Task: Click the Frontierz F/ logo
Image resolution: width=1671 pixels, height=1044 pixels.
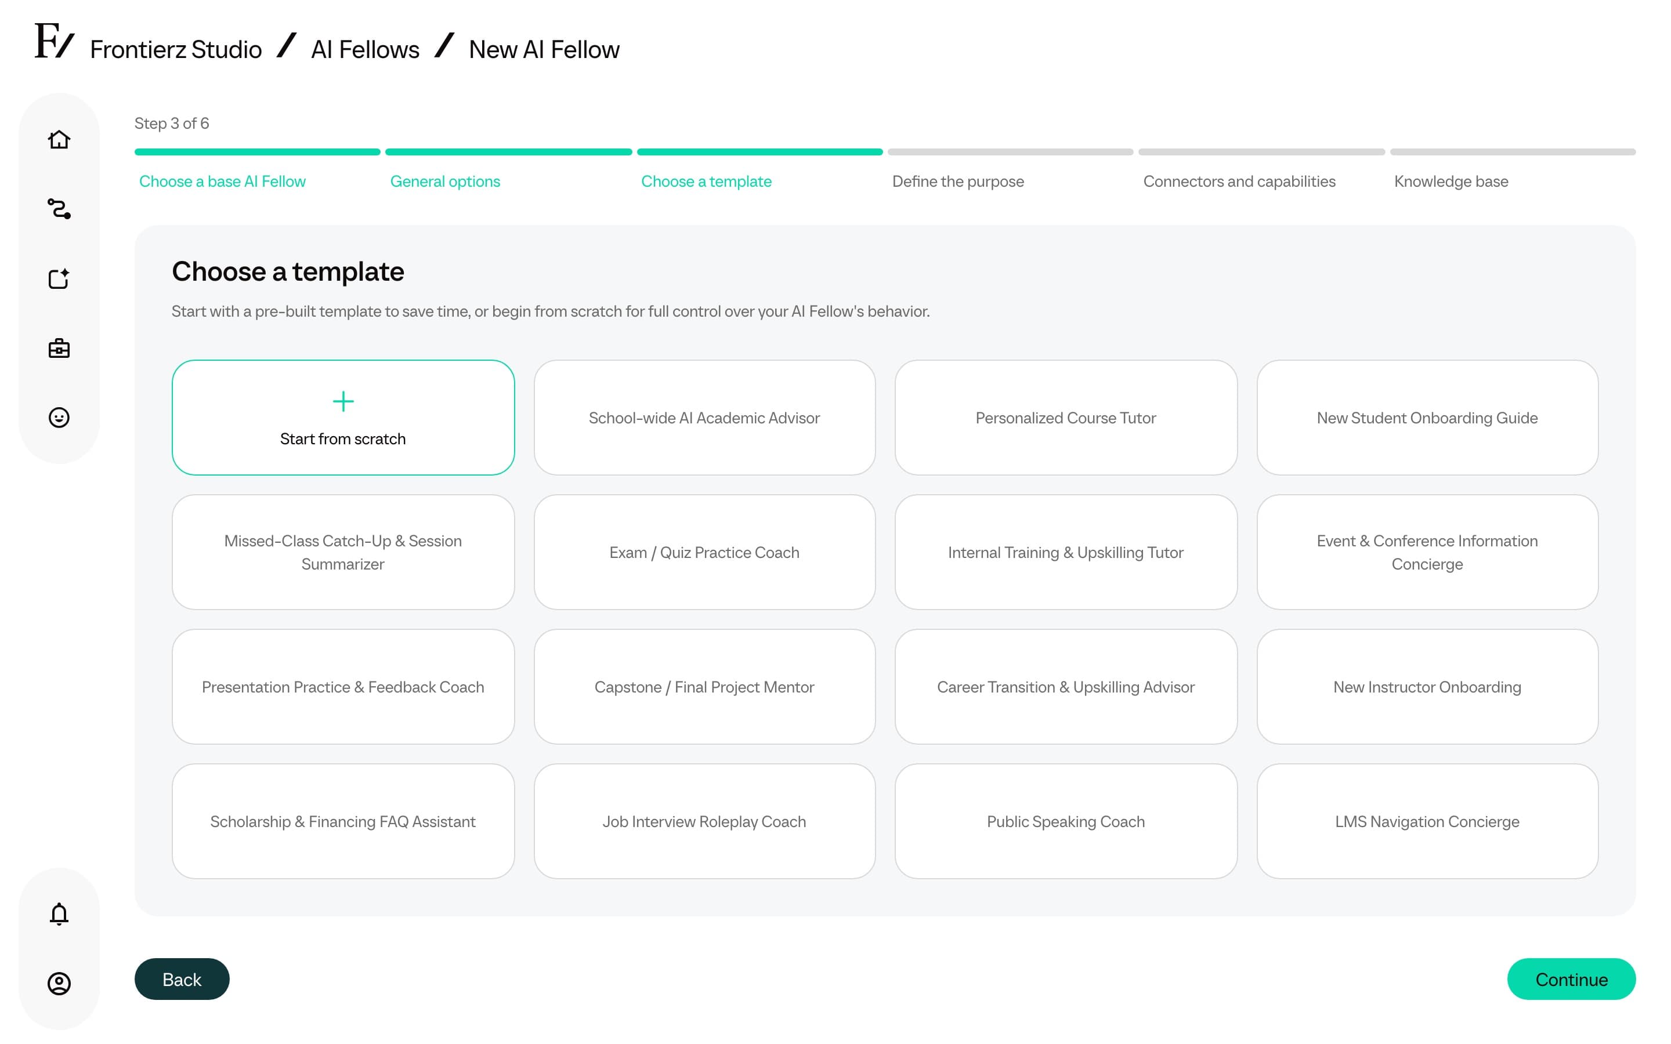Action: point(54,41)
